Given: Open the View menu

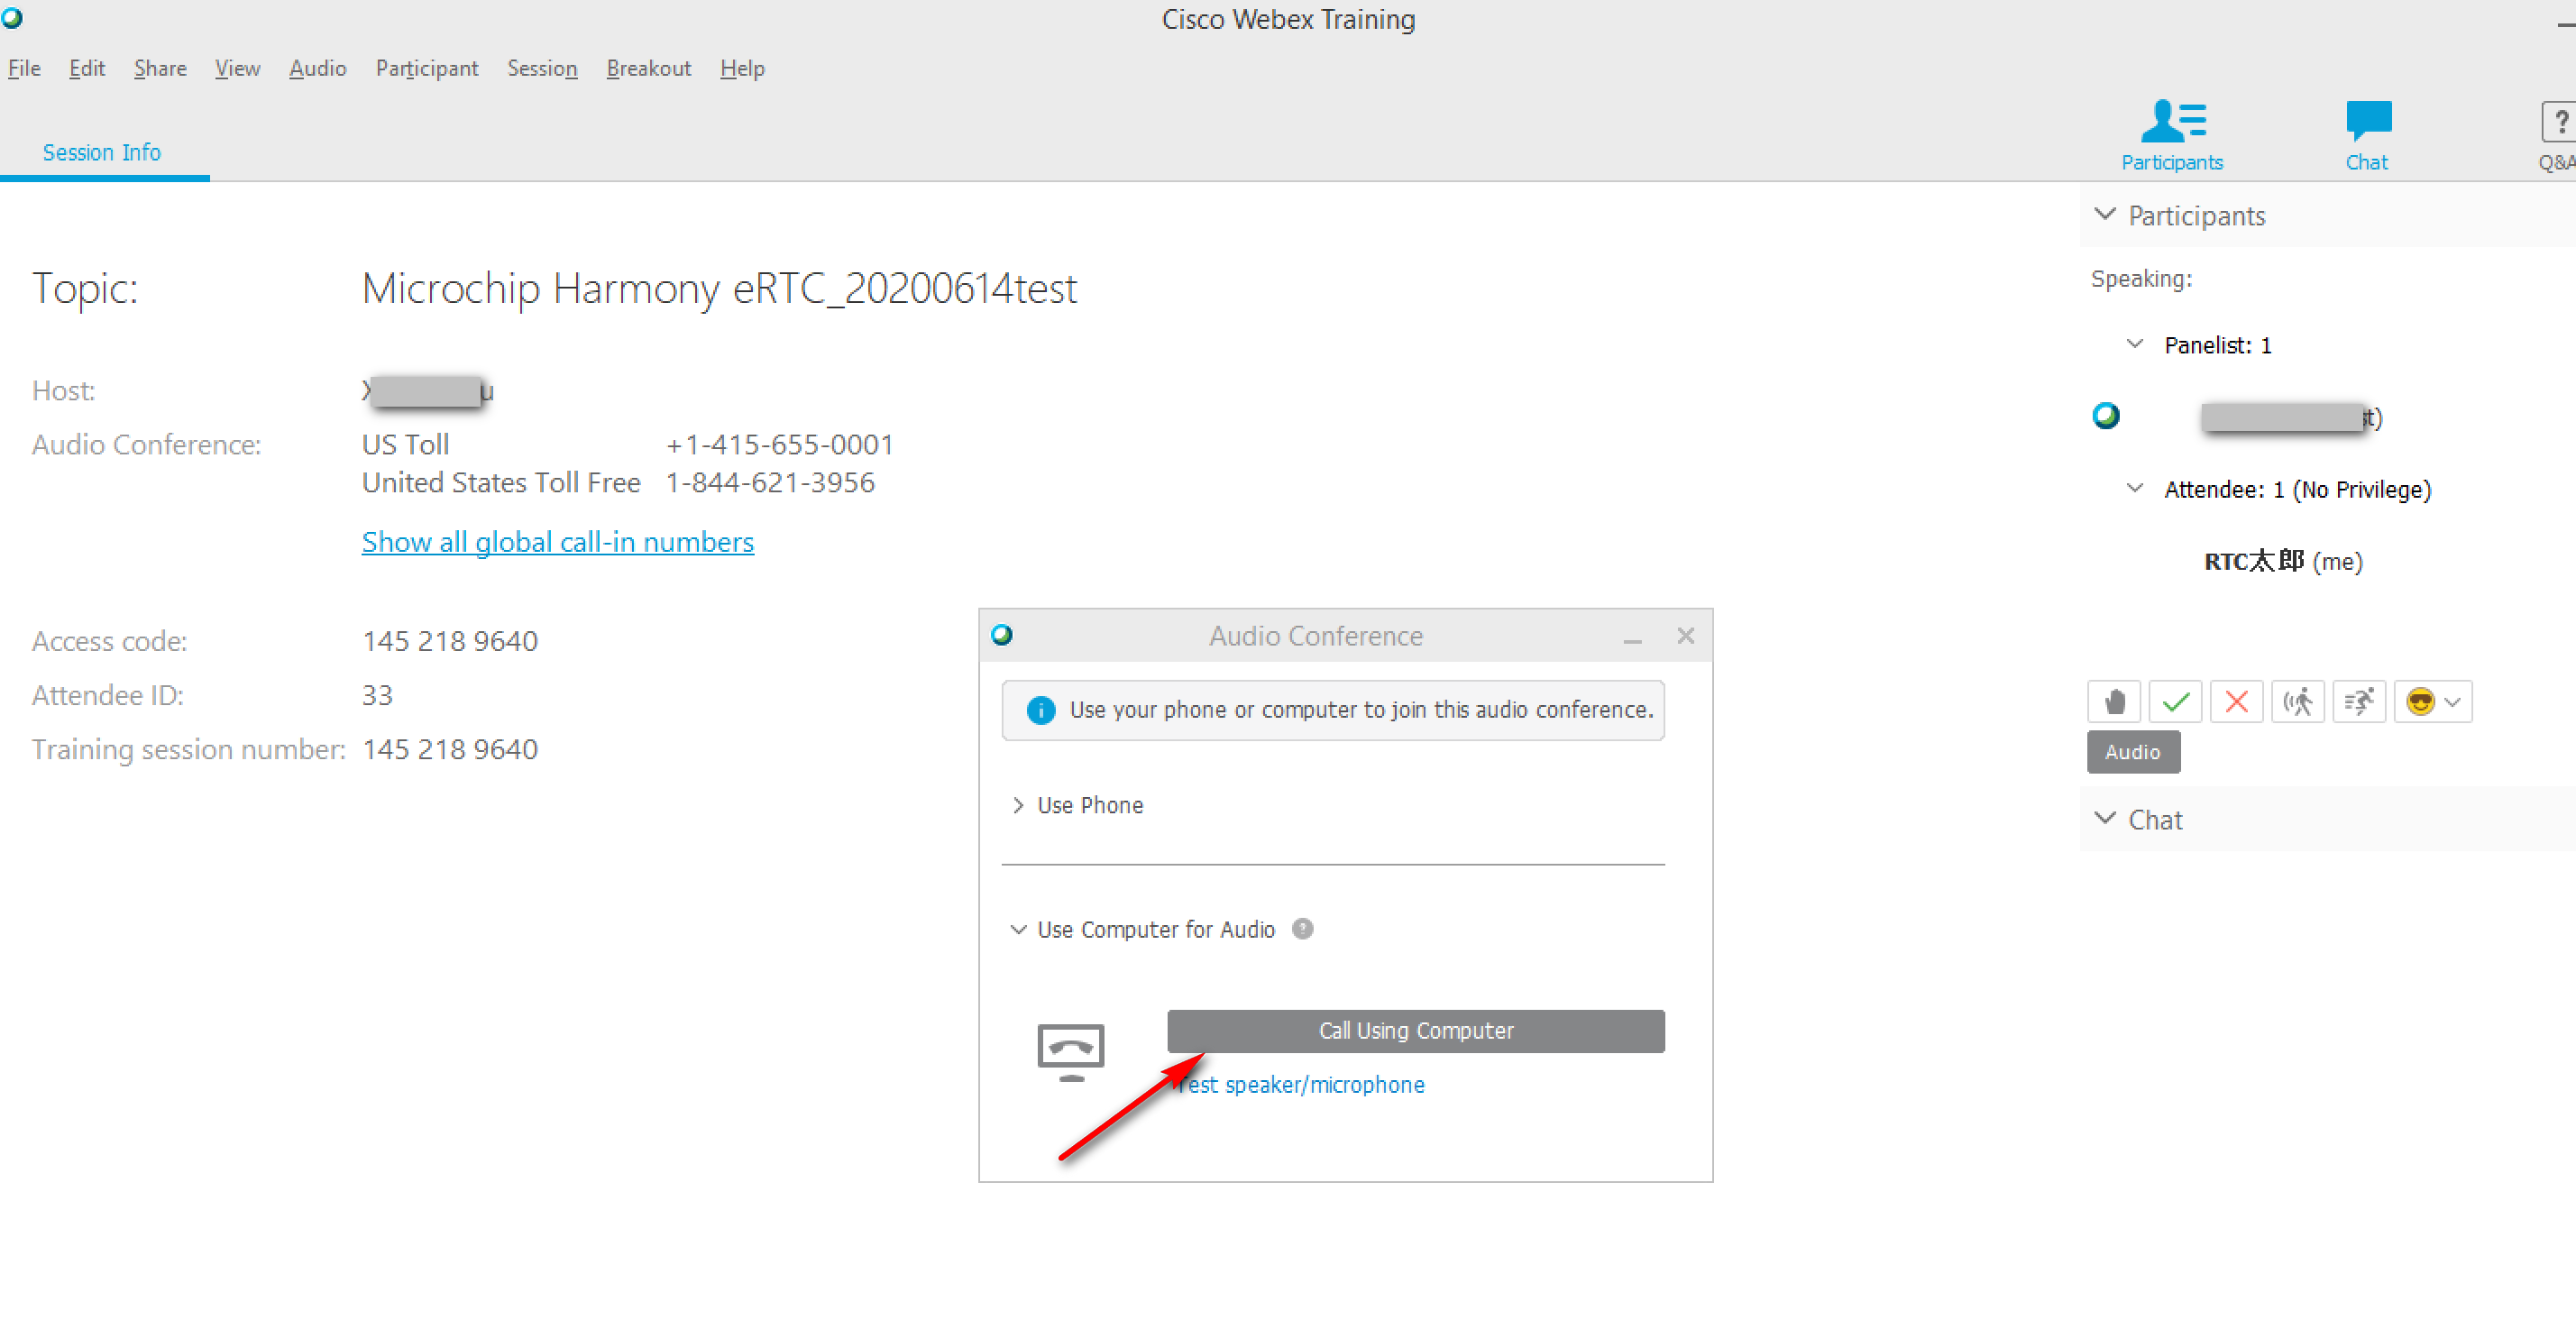Looking at the screenshot, I should point(237,68).
